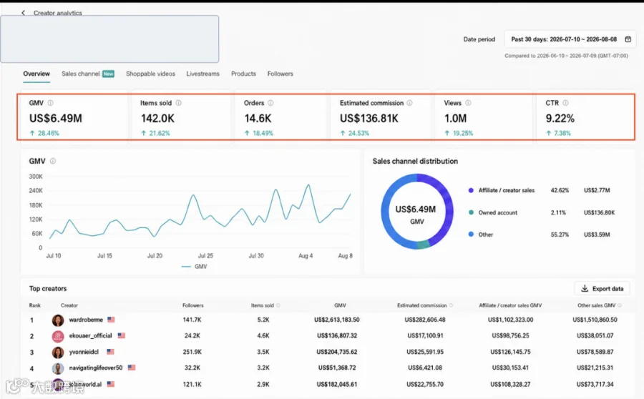Click the info icon beside Items sold
Viewport: 644px width, 399px height.
(x=179, y=103)
